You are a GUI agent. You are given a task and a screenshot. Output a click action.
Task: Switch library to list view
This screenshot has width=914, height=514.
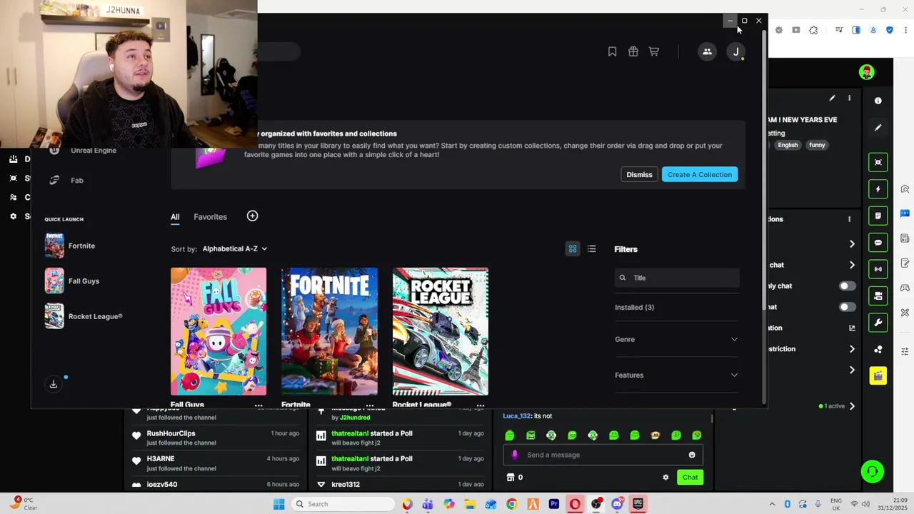(x=591, y=249)
